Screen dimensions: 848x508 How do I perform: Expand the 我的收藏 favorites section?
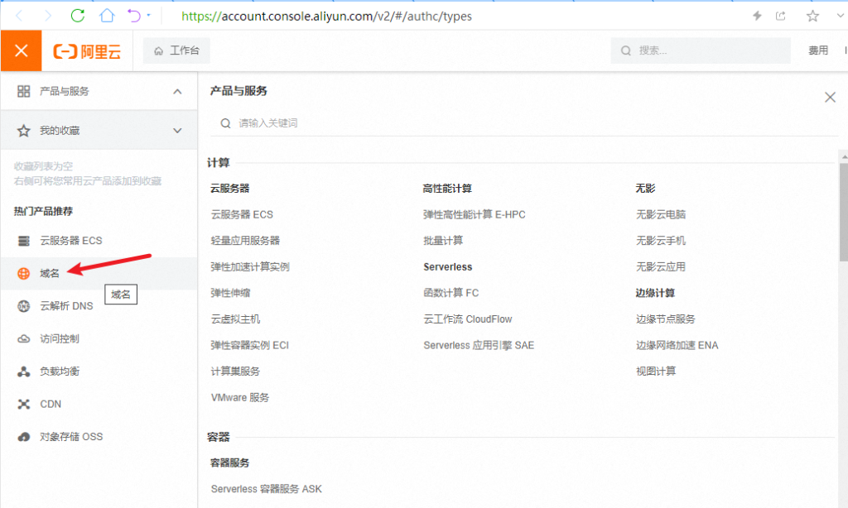point(177,131)
